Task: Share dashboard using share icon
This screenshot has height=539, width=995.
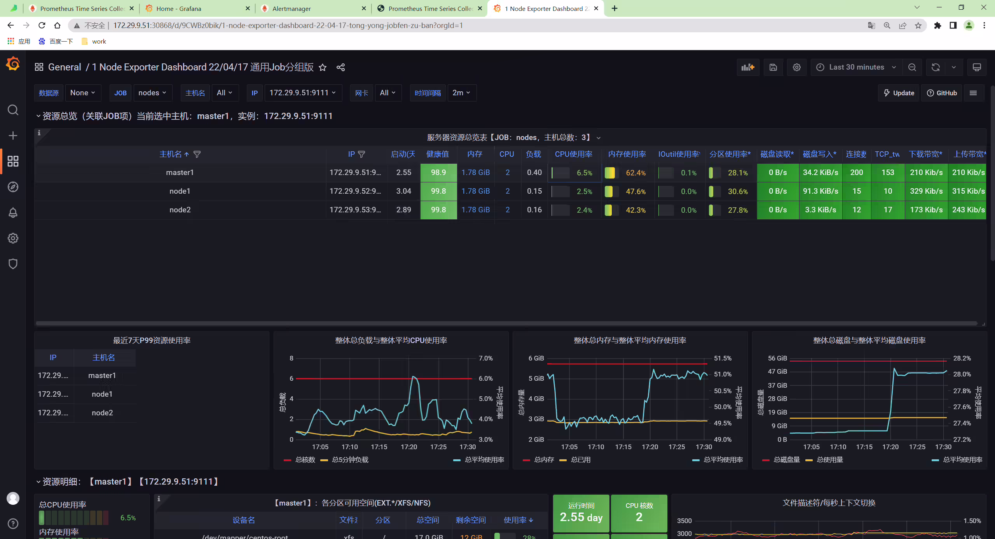Action: (x=340, y=67)
